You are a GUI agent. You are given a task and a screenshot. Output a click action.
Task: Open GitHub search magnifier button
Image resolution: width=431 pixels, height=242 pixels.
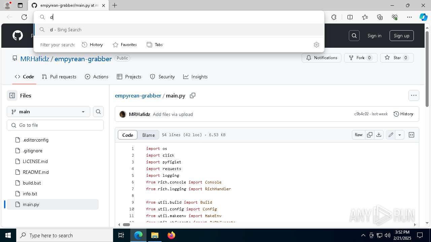(354, 36)
